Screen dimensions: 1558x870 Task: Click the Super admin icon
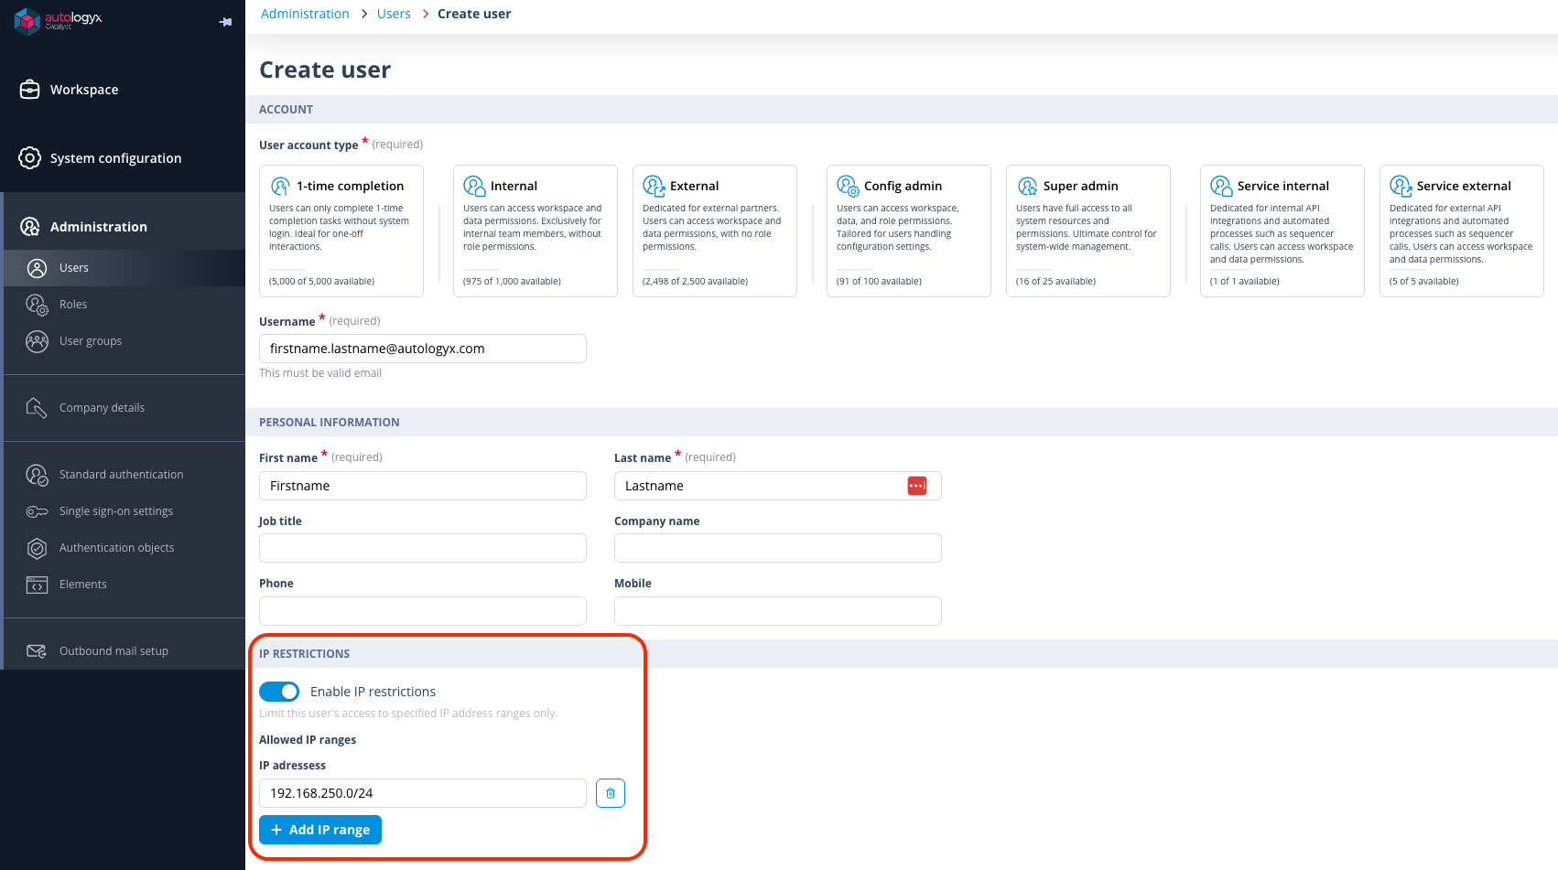click(1027, 186)
